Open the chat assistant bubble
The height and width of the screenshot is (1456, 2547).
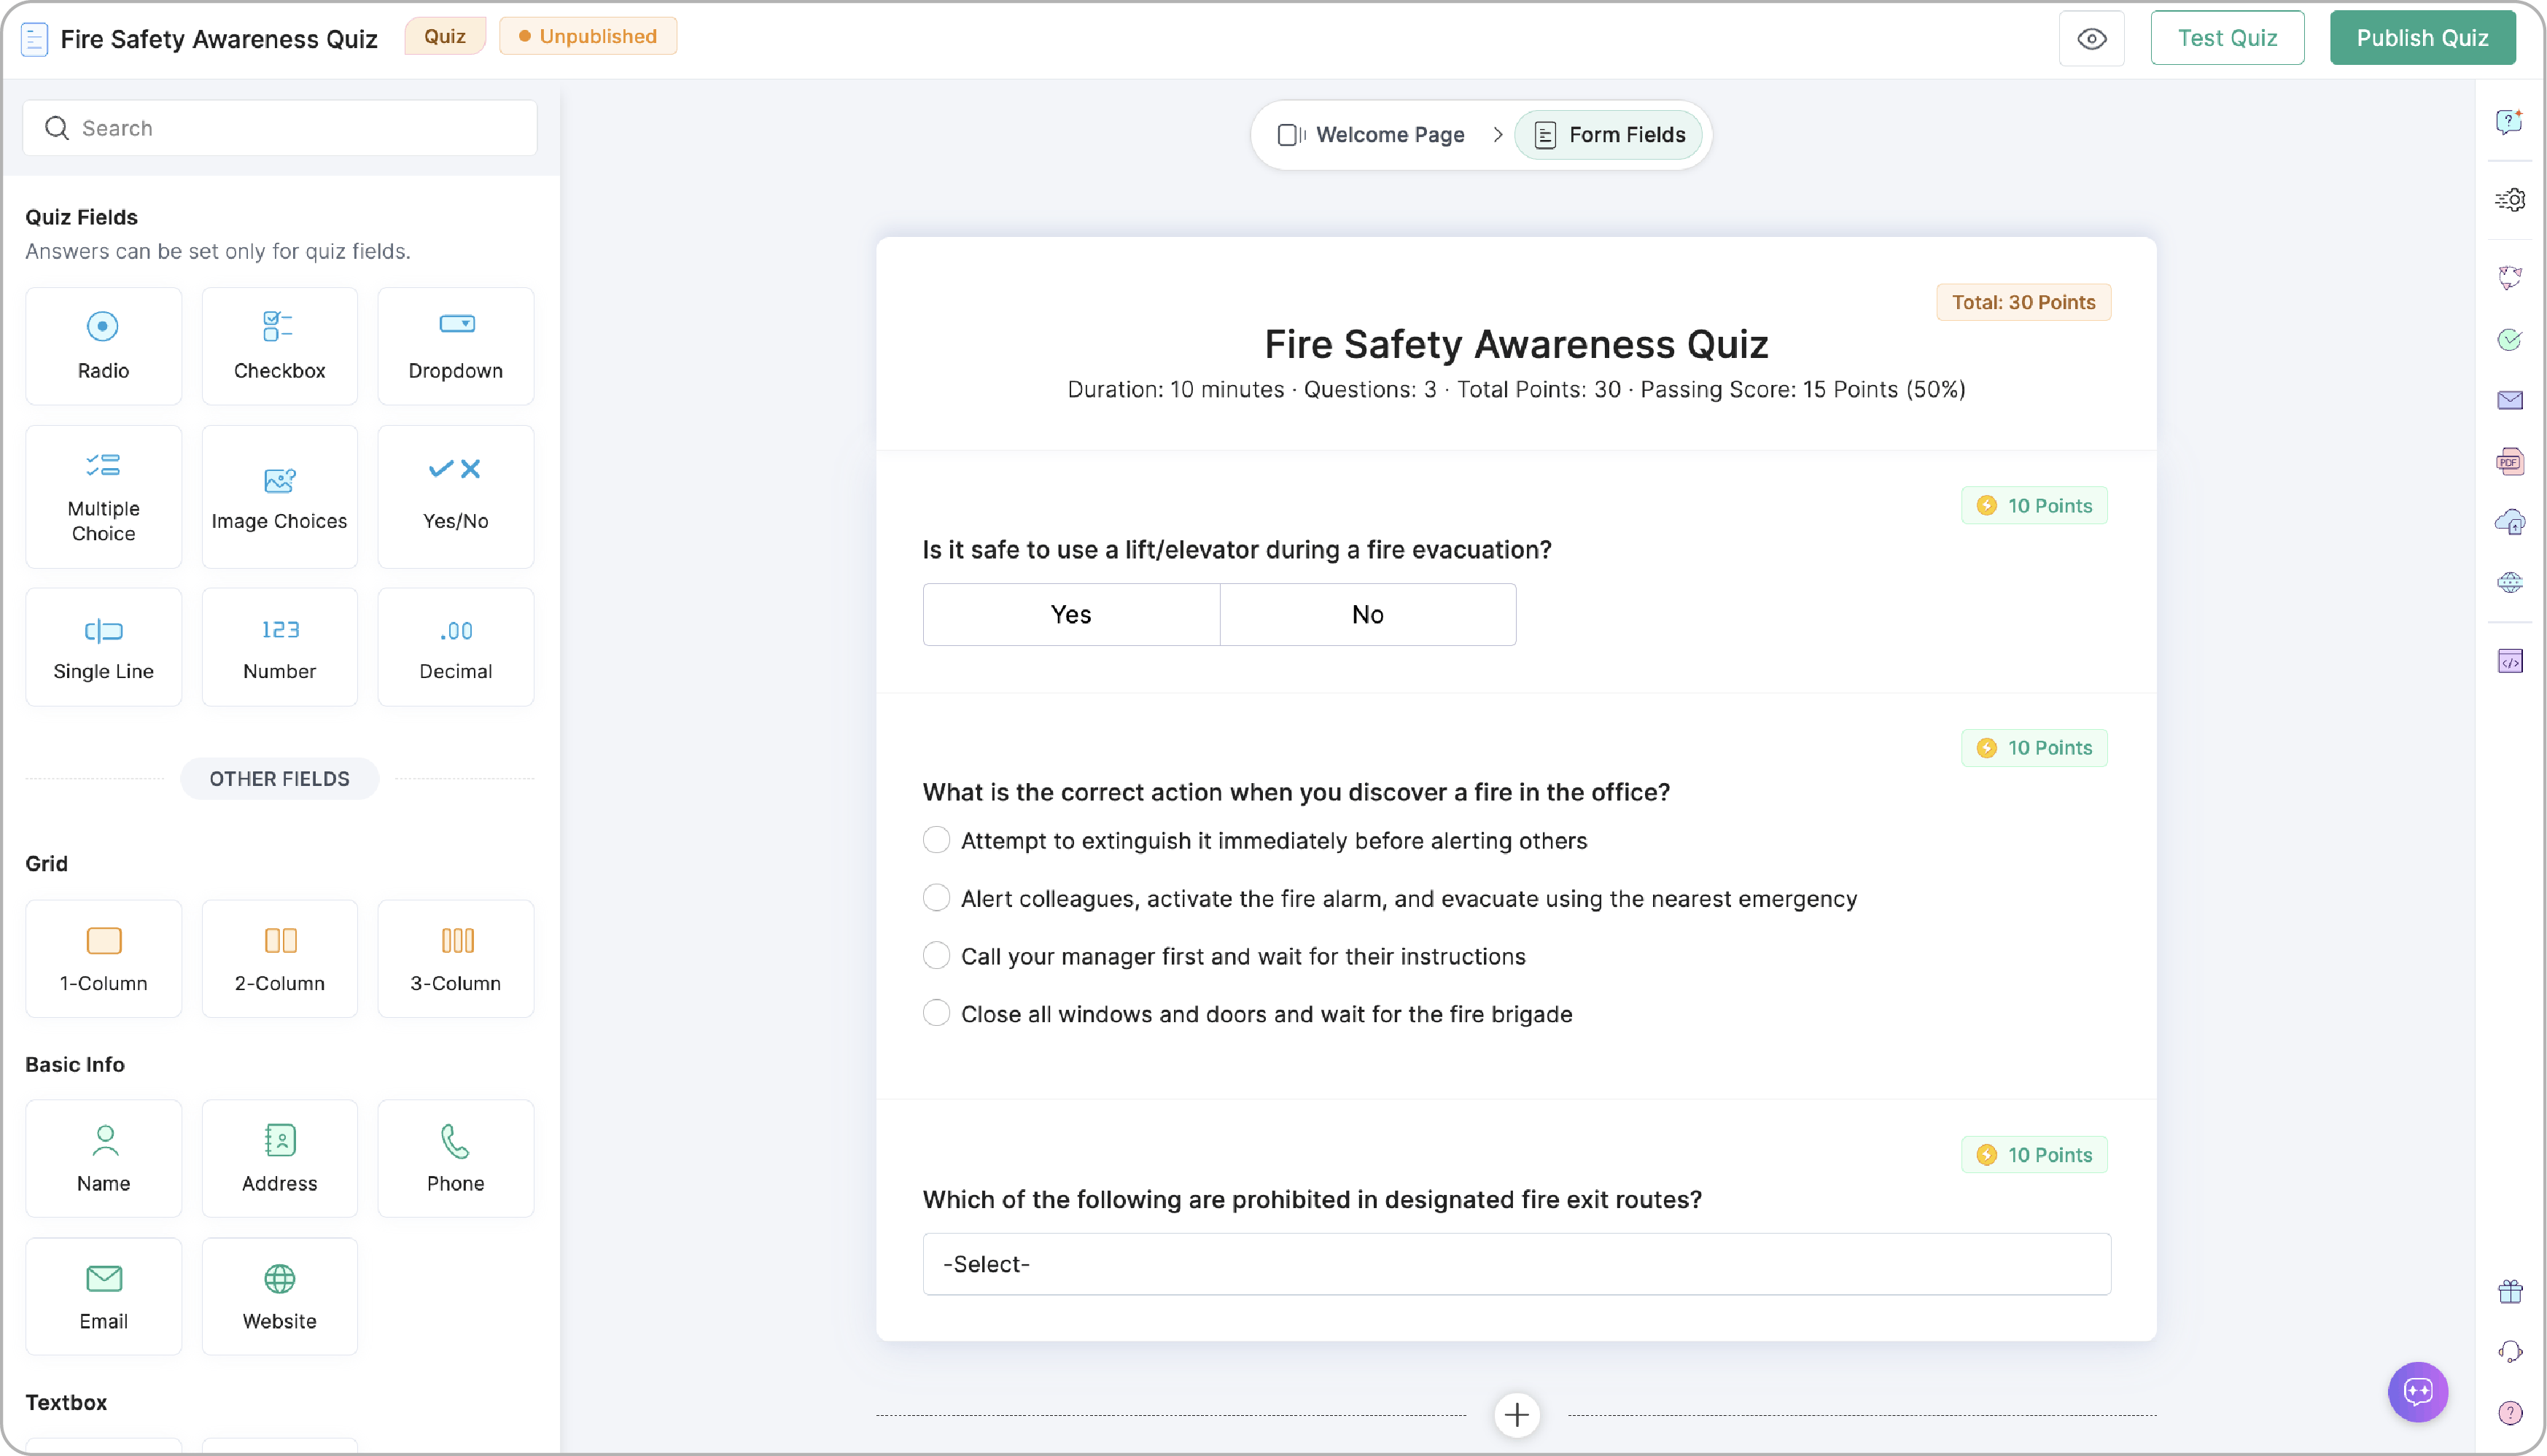pyautogui.click(x=2418, y=1392)
